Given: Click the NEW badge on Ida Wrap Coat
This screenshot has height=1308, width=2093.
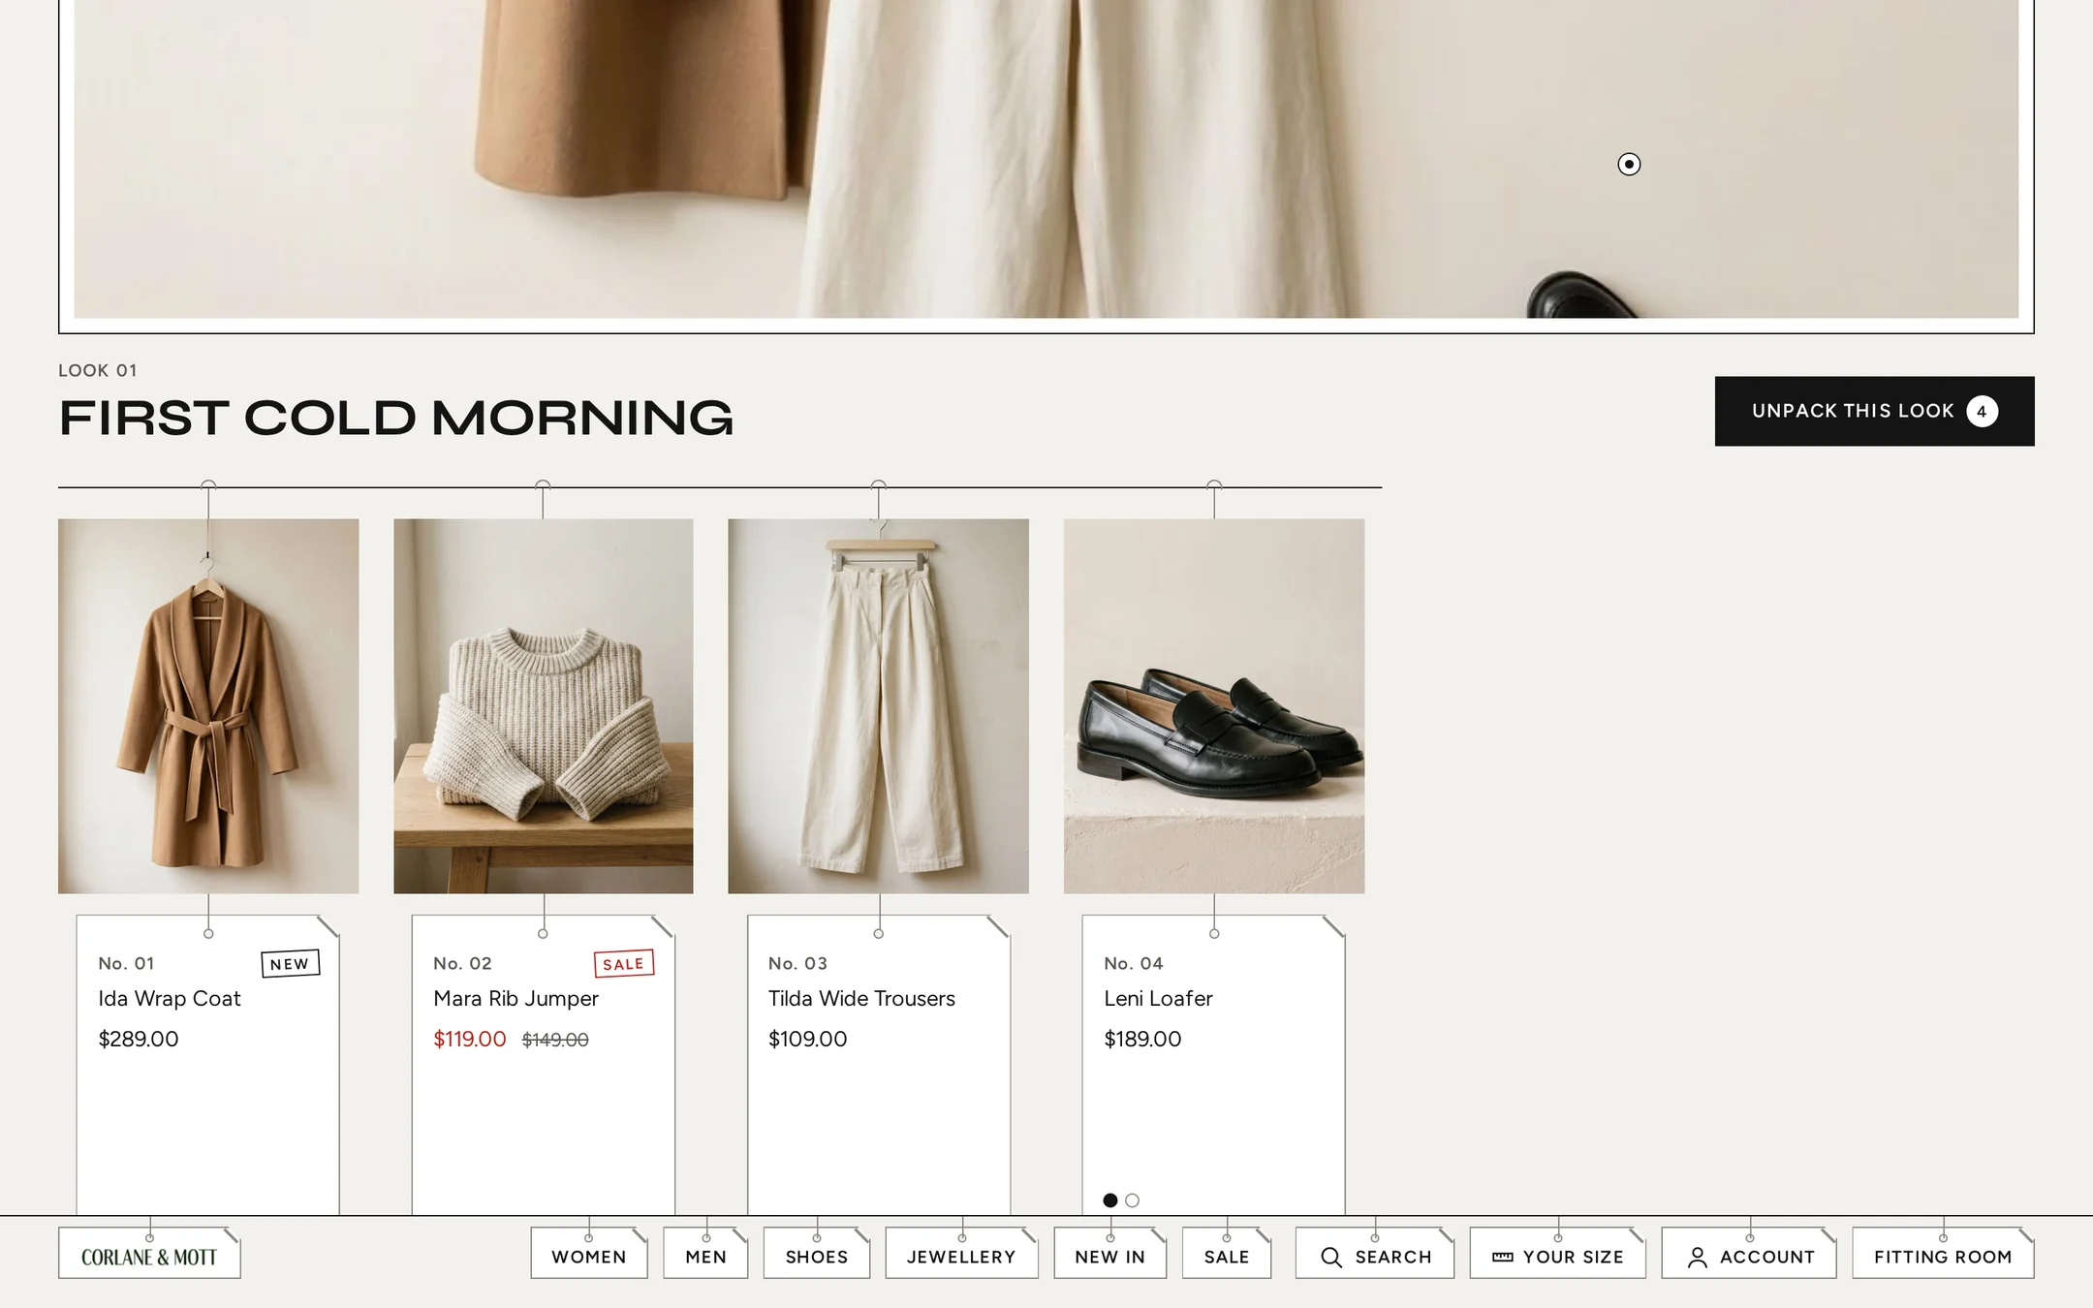Looking at the screenshot, I should (290, 964).
